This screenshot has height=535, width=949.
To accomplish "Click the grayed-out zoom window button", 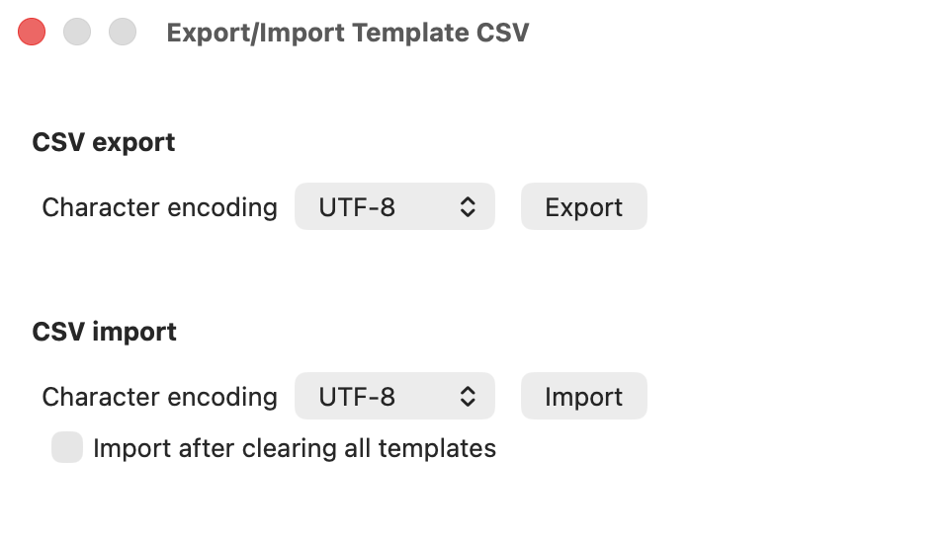I will (x=123, y=32).
